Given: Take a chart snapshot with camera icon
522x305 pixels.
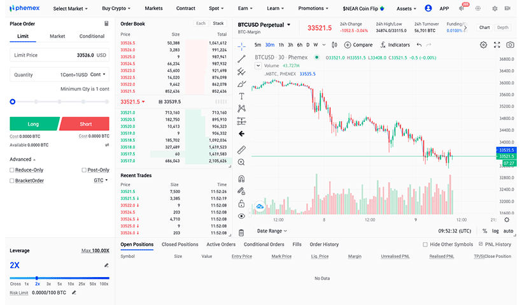Looking at the screenshot, I should [x=510, y=45].
